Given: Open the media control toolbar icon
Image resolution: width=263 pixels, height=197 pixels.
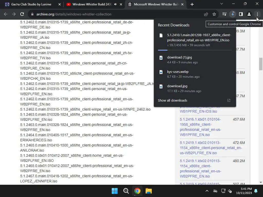Looking at the screenshot, I should 224,14.
